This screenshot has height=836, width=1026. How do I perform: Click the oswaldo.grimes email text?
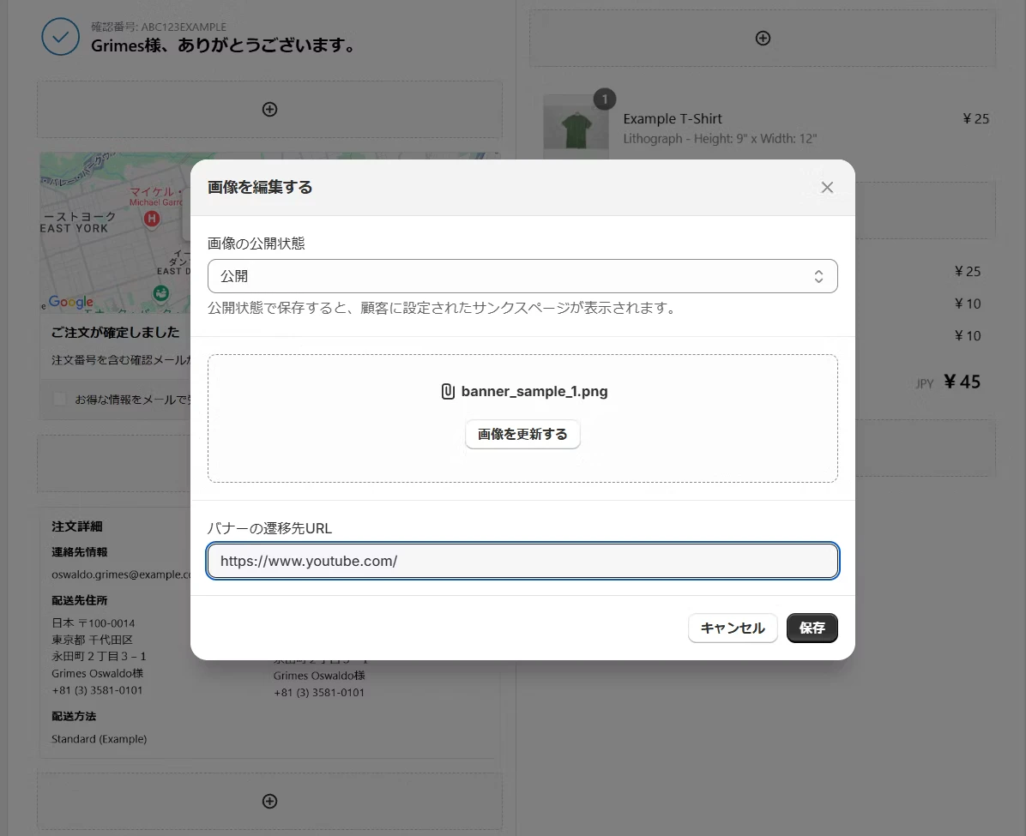[121, 574]
